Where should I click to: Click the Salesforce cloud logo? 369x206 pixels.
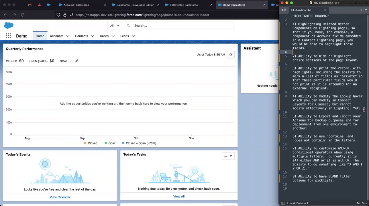[x=9, y=25]
